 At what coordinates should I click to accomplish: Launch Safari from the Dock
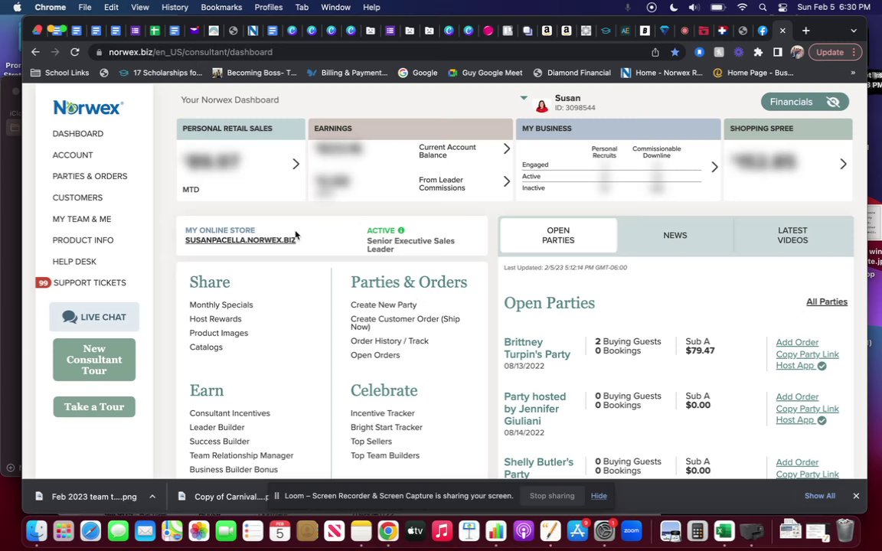[90, 531]
